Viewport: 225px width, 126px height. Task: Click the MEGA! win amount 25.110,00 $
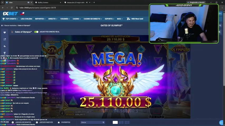point(116,102)
